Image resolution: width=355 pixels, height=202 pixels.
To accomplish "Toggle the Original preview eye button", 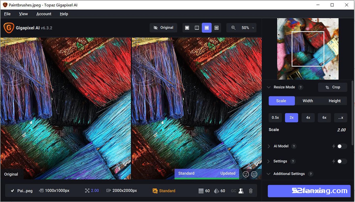I will click(x=163, y=28).
